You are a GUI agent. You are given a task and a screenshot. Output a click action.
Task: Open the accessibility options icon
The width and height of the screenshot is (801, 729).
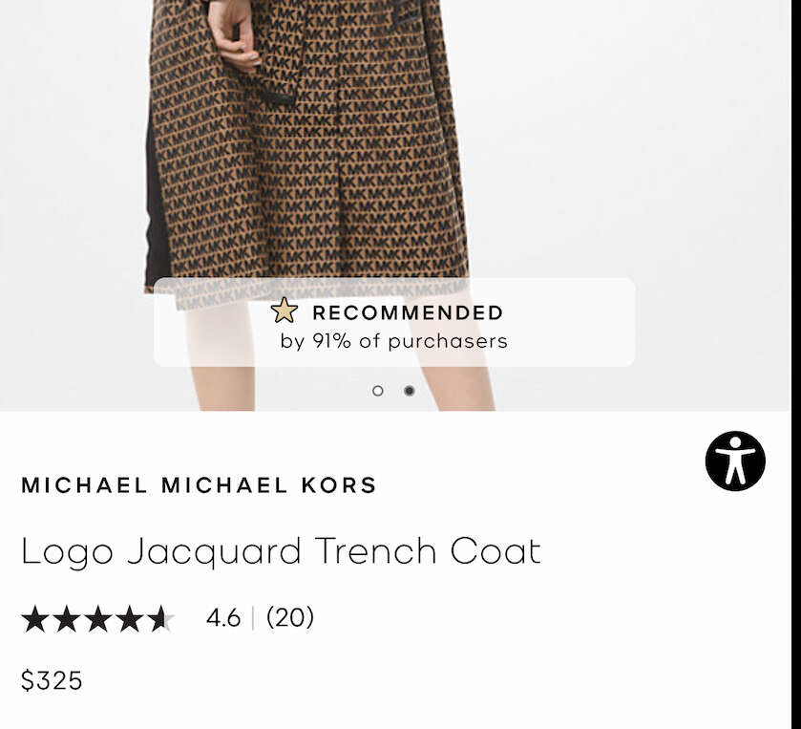point(735,461)
